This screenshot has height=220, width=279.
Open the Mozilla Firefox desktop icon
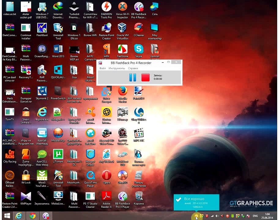123,94
